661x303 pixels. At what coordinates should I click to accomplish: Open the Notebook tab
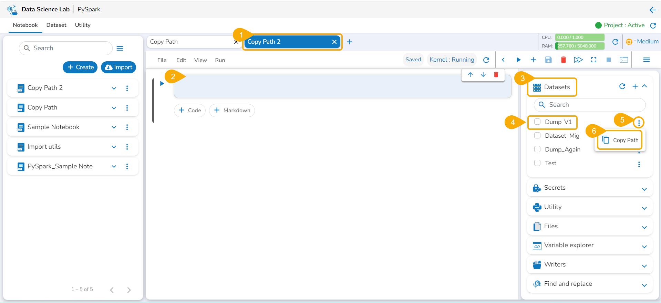click(x=25, y=25)
